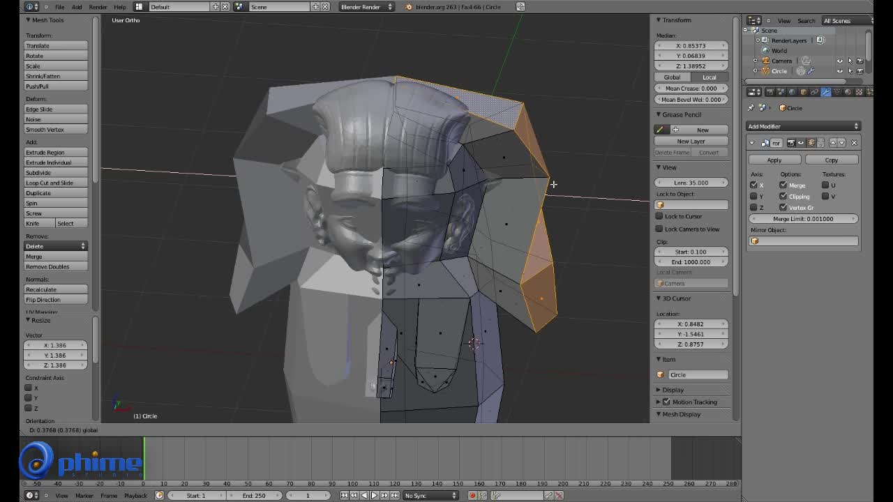Open the Render menu
This screenshot has width=893, height=502.
[x=98, y=7]
